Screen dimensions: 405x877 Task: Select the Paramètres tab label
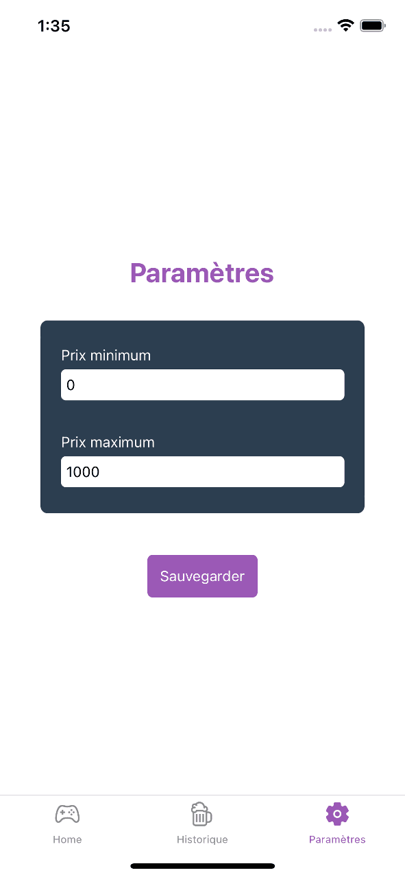point(337,839)
